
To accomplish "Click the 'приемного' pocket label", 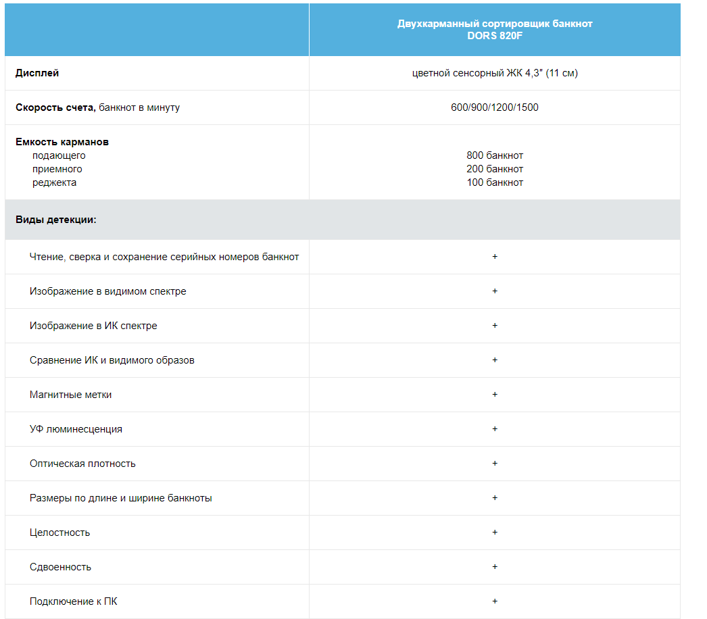I will (x=57, y=169).
